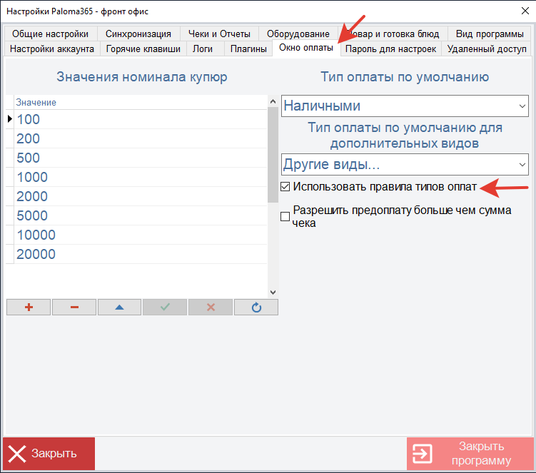Confirm the edit with the green checkmark
Viewport: 536px width, 473px height.
[x=165, y=307]
